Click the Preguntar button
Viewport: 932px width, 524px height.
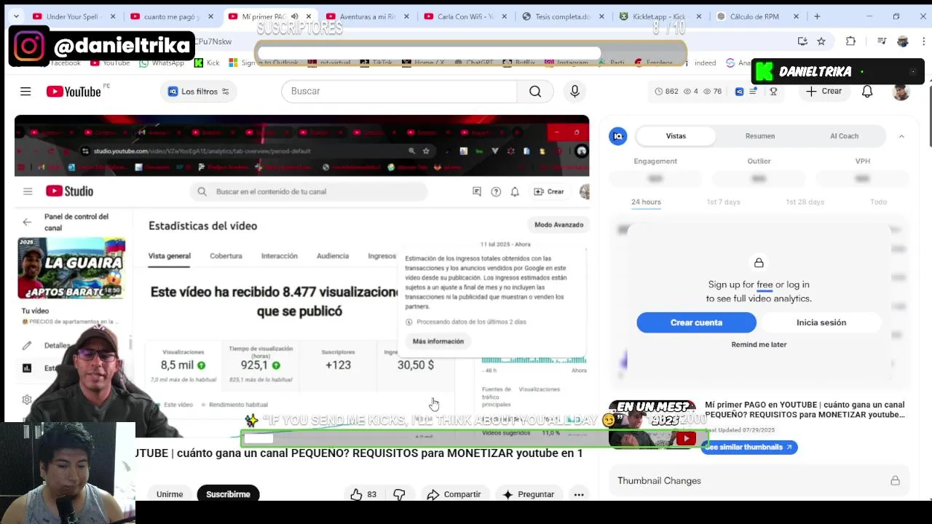[x=528, y=494]
